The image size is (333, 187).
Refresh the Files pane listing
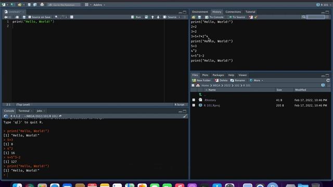click(x=328, y=81)
